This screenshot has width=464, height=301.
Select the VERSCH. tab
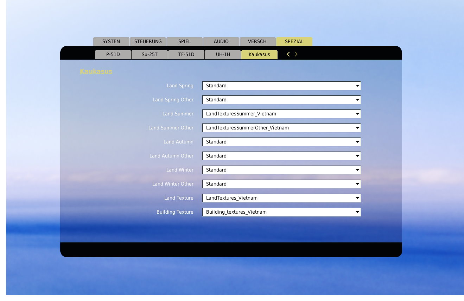pos(258,41)
